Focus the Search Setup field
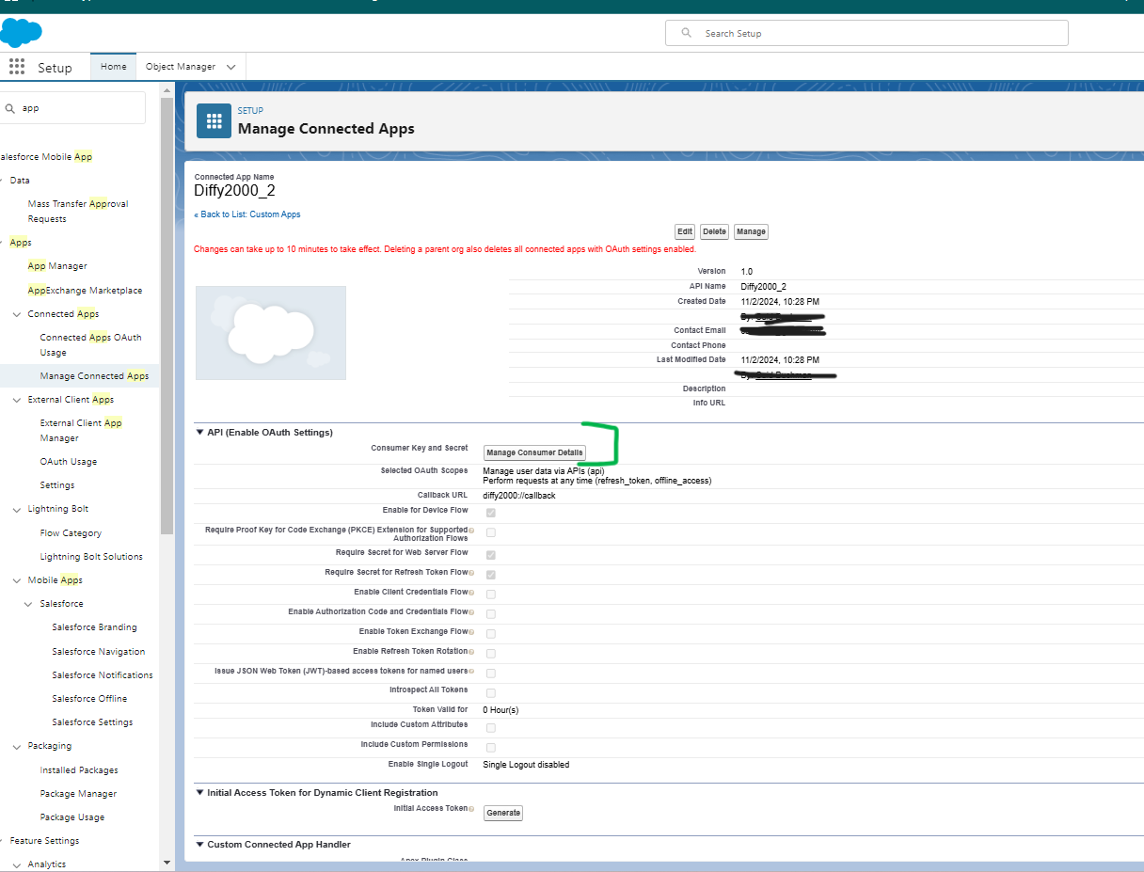Screen dimensions: 1144x872 tap(866, 33)
